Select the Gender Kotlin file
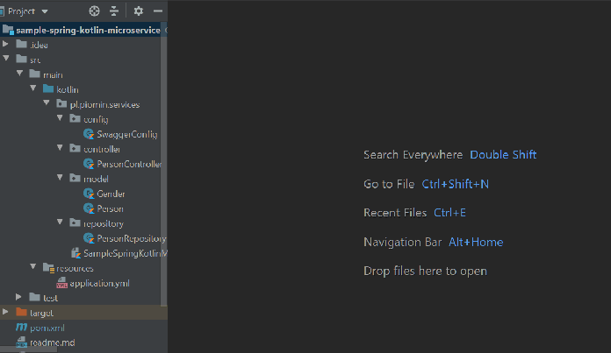611x353 pixels. click(111, 194)
